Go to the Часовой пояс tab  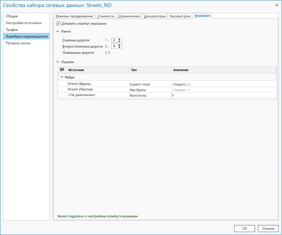click(x=180, y=16)
